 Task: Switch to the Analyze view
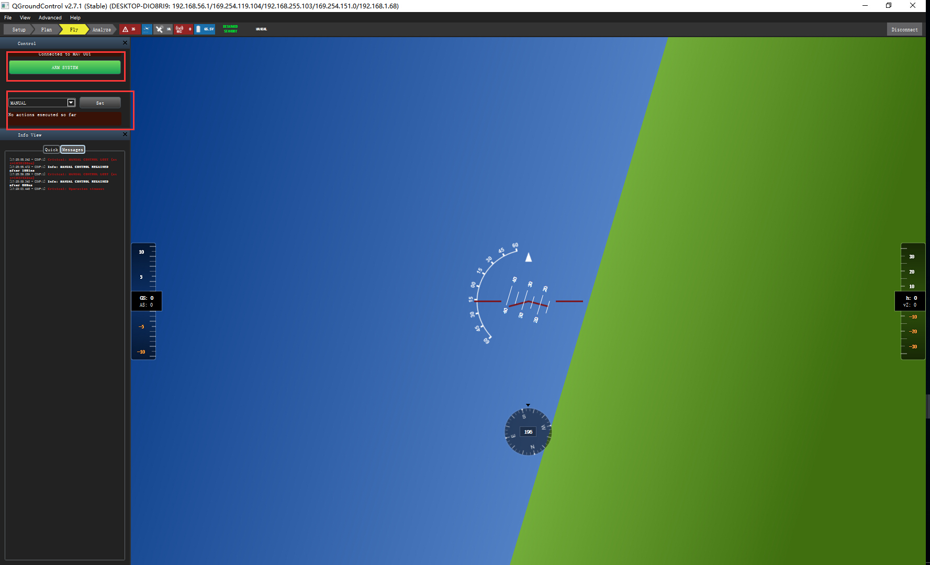click(102, 29)
